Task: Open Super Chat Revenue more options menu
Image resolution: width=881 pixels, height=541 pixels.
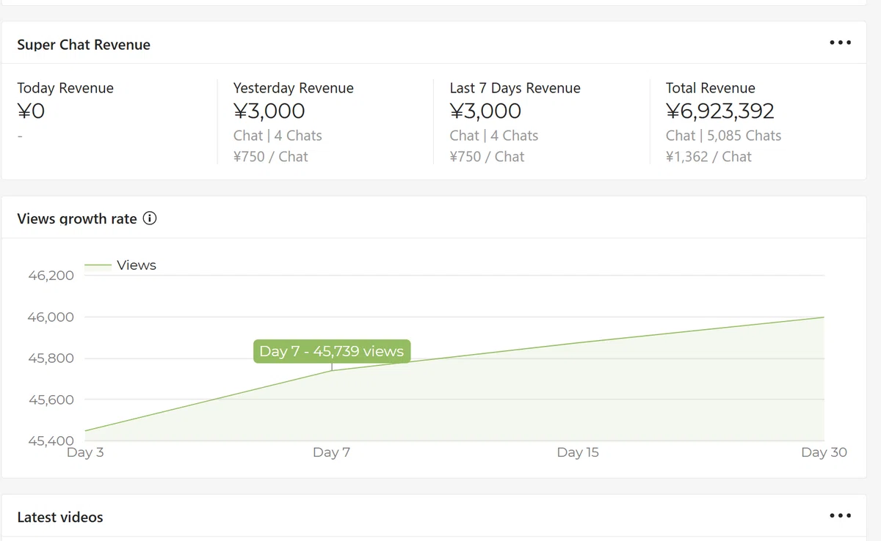Action: point(840,43)
